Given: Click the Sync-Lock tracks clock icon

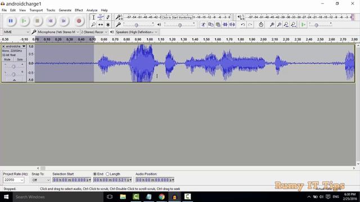Looking at the screenshot, I should click(261, 25).
